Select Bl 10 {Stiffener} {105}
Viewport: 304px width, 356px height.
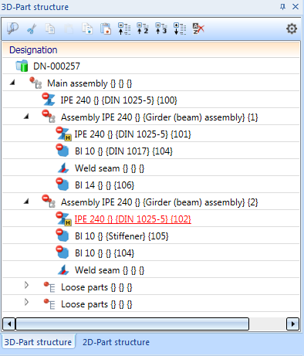click(122, 236)
